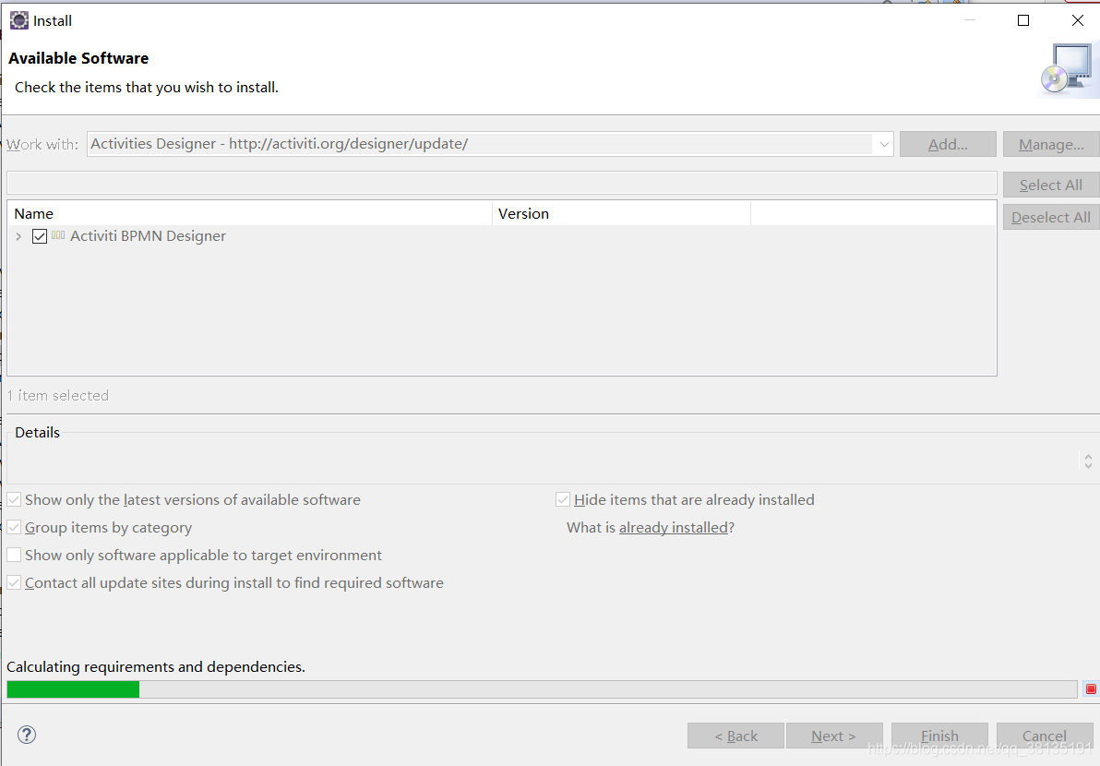The width and height of the screenshot is (1100, 766).
Task: Close the Install window
Action: pos(1078,20)
